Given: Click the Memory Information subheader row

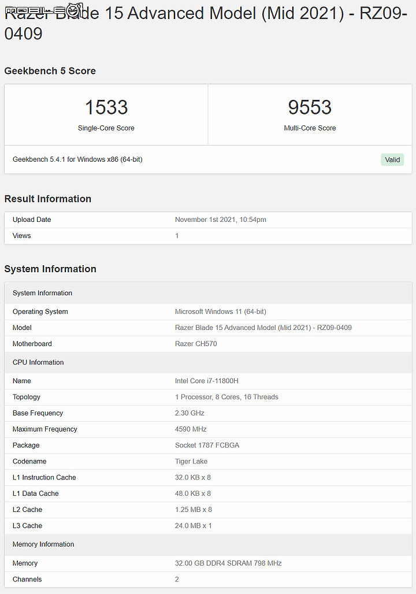Looking at the screenshot, I should point(208,544).
